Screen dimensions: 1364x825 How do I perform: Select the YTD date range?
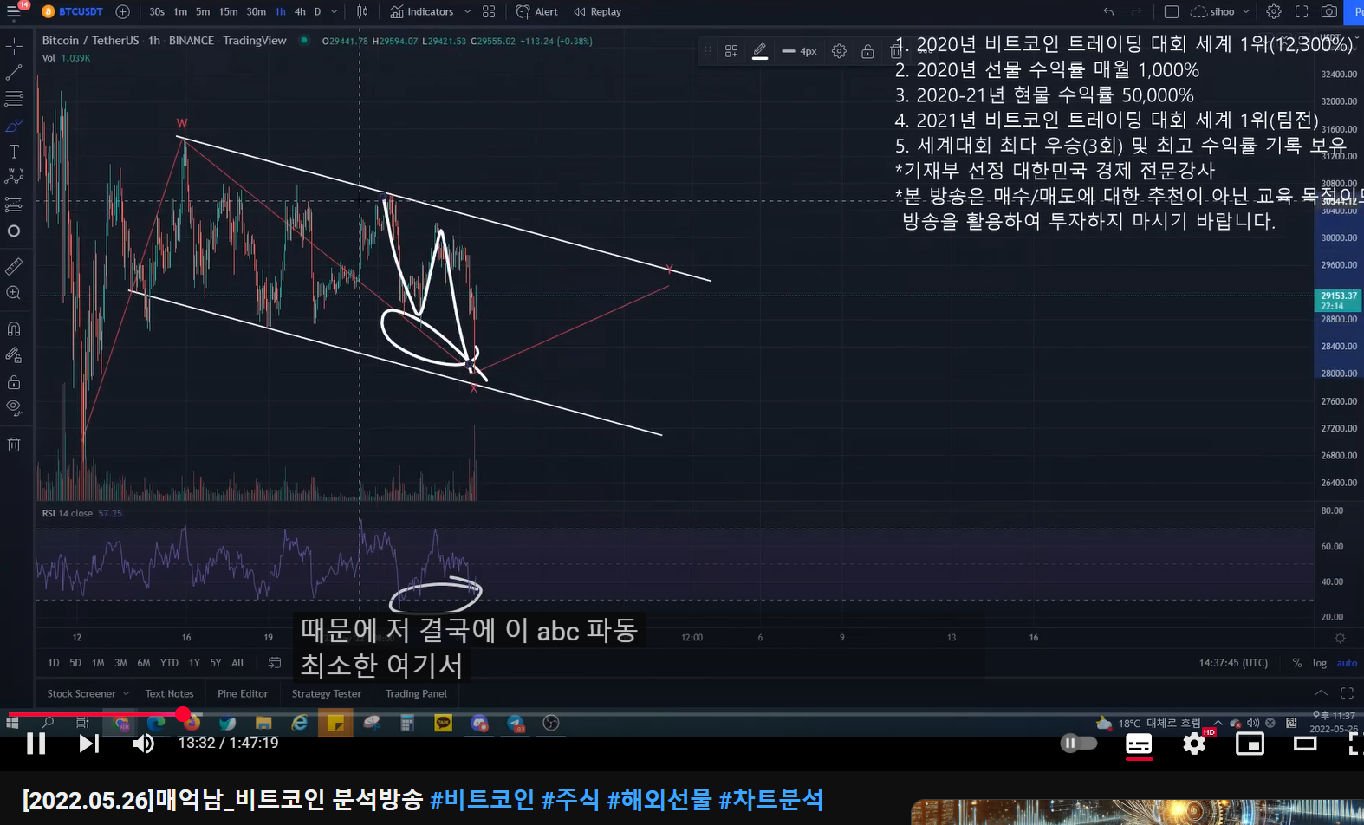coord(169,663)
